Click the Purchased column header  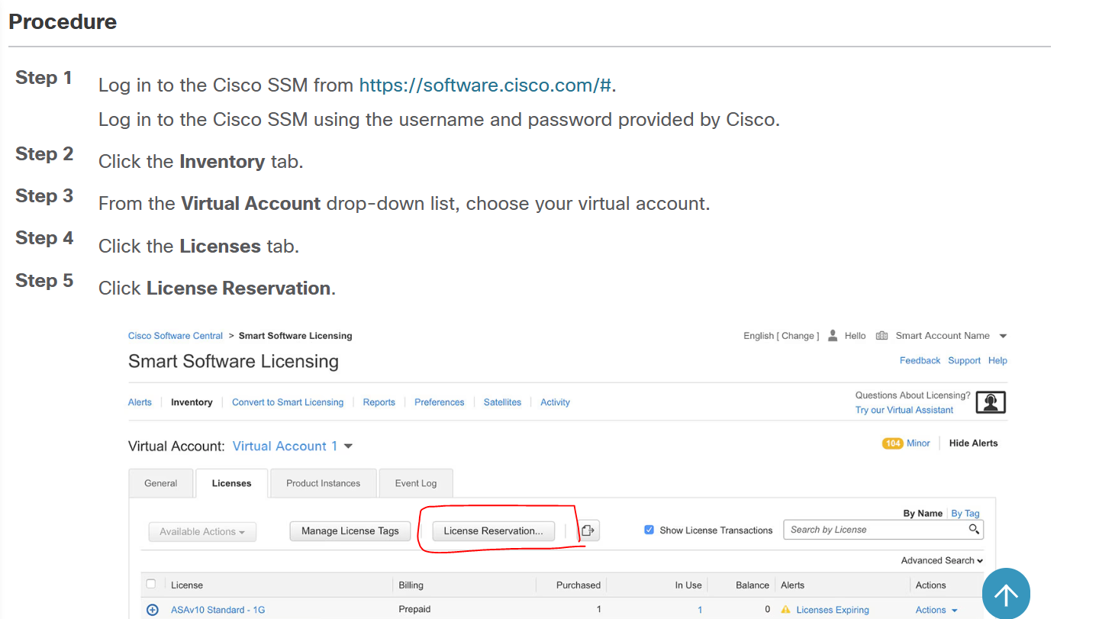pyautogui.click(x=579, y=585)
